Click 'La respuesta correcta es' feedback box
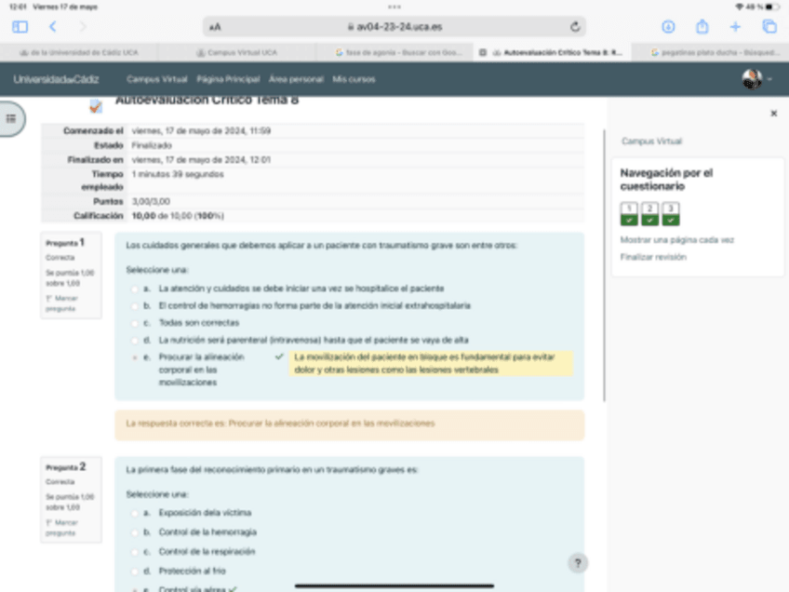 coord(350,425)
